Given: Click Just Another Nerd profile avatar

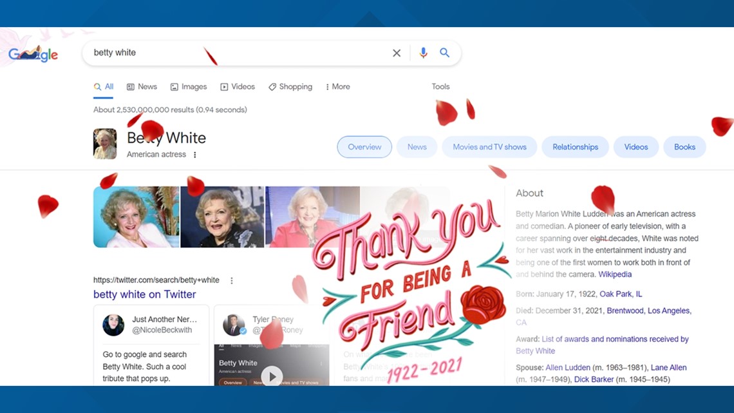Looking at the screenshot, I should 113,325.
